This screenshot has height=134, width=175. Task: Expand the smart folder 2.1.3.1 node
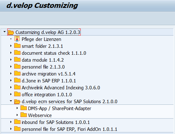pyautogui.click(x=11, y=46)
